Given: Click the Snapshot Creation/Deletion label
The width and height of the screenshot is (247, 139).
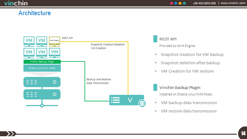Looking at the screenshot, I should pos(108,44).
